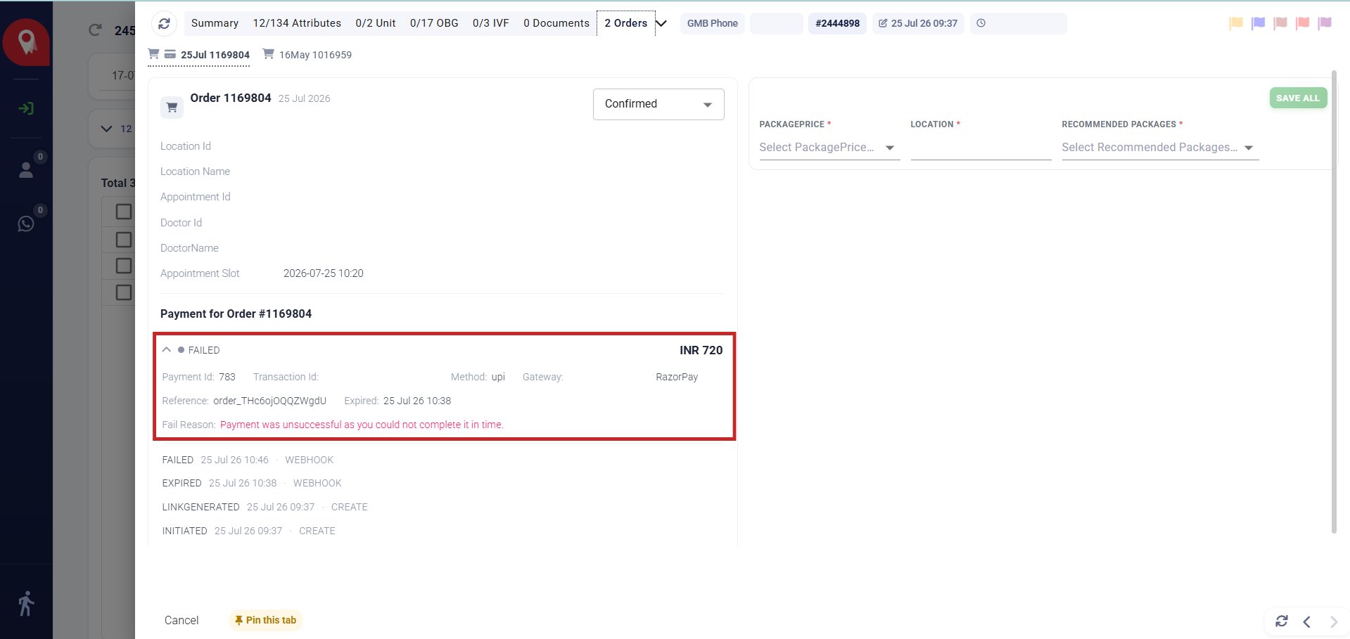Viewport: 1350px width, 639px height.
Task: Click the INR 720 amount
Action: [x=701, y=350]
